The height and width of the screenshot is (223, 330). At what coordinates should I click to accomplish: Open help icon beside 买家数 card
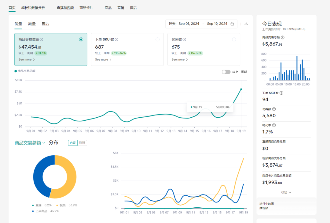(184, 40)
